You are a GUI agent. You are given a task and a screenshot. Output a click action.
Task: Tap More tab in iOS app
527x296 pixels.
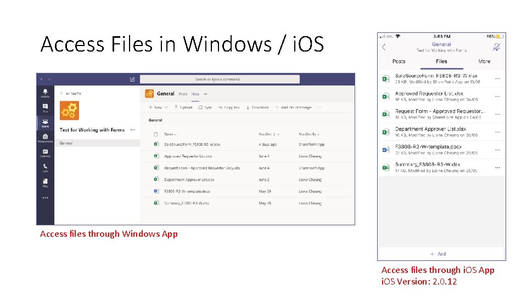point(484,61)
